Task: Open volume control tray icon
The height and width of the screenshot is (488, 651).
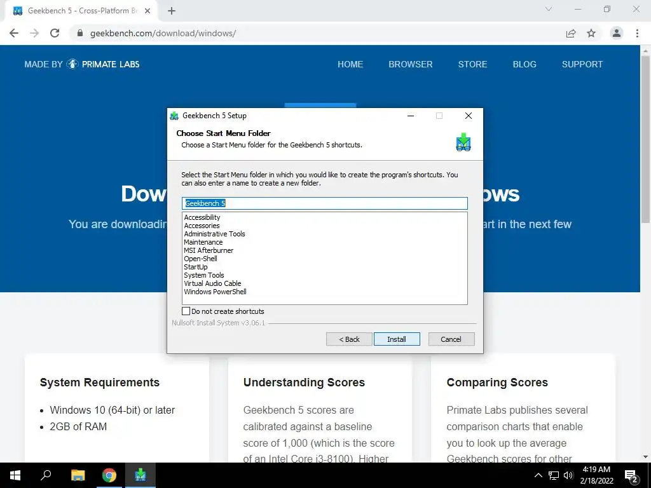Action: 568,475
